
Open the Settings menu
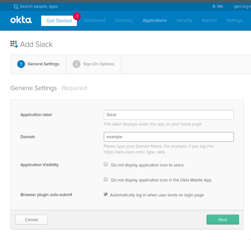(x=234, y=20)
